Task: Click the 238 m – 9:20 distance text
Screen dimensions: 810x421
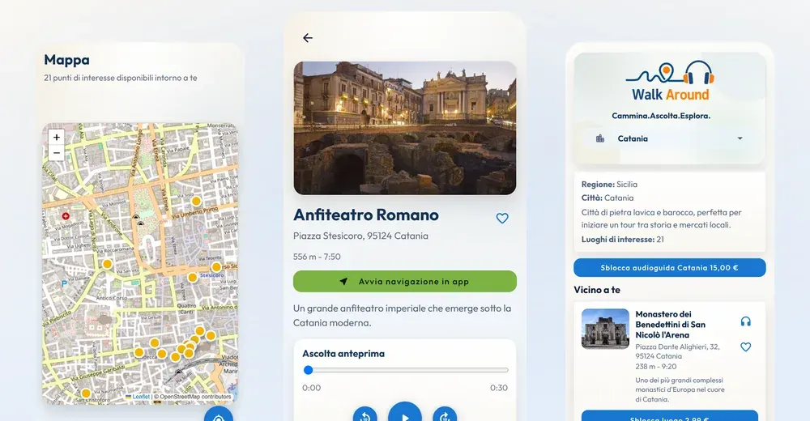Action: (x=655, y=366)
